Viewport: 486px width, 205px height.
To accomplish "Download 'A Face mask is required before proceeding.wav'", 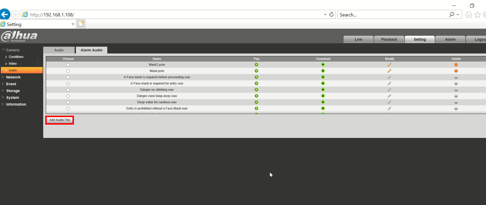I will (323, 77).
